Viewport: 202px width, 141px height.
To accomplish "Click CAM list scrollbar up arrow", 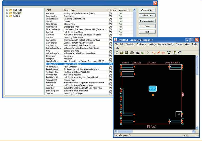I will [134, 10].
